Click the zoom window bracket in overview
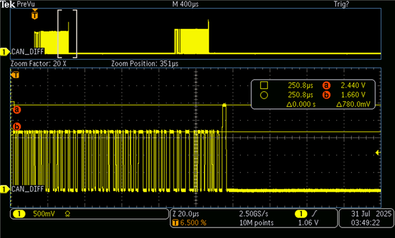395x238 pixels. [67, 34]
